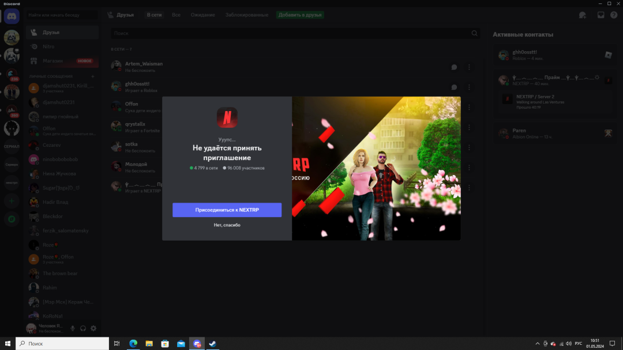Screen dimensions: 623x350
Task: Click the magnifier icon in the friends search bar
Action: coord(474,33)
